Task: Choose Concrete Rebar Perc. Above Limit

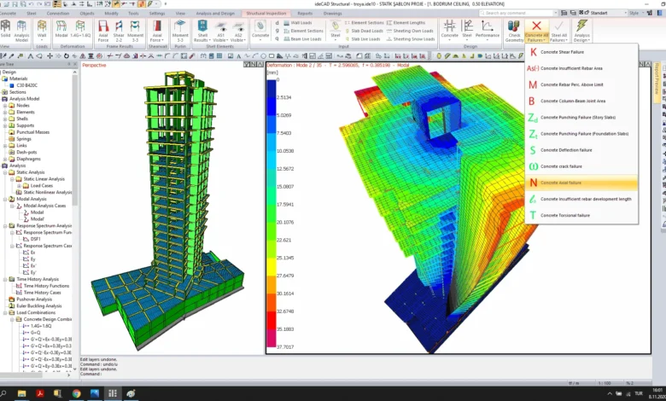Action: point(581,84)
